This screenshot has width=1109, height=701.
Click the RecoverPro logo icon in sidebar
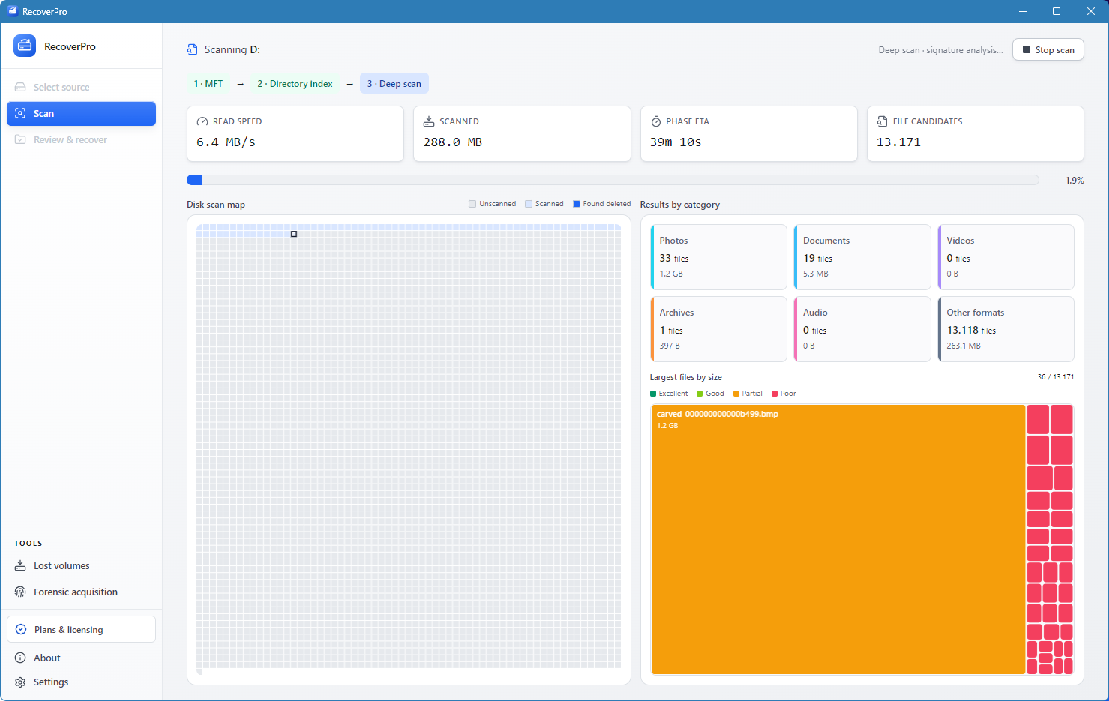pos(25,46)
